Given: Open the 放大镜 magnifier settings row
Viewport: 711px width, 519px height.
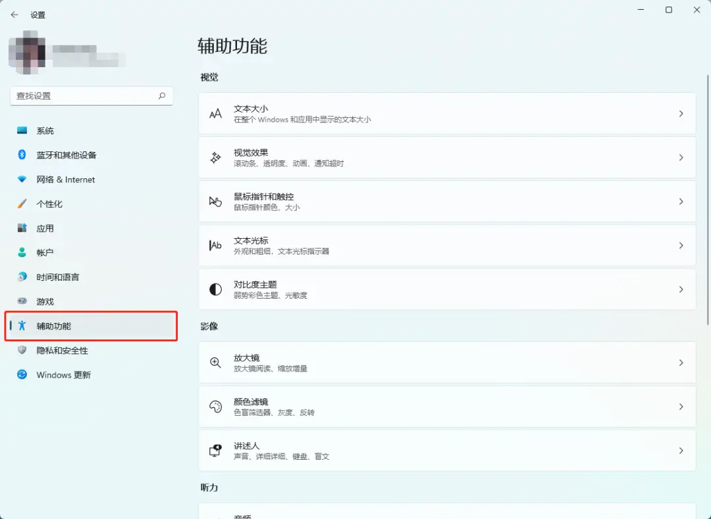Looking at the screenshot, I should click(x=446, y=362).
